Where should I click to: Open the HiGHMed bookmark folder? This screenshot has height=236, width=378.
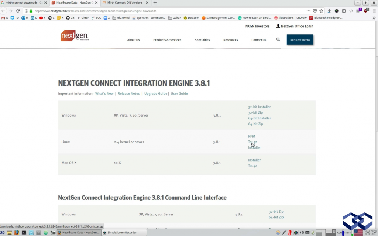[121, 18]
